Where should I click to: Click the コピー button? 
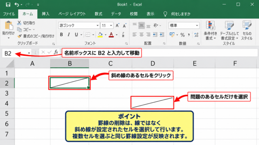coord(24,29)
